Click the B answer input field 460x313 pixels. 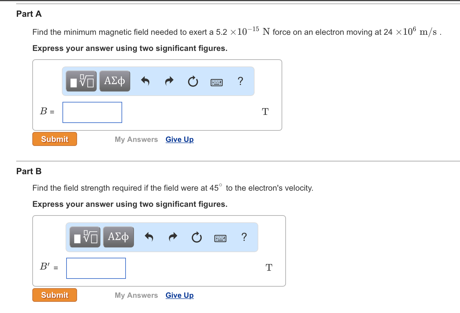click(92, 112)
